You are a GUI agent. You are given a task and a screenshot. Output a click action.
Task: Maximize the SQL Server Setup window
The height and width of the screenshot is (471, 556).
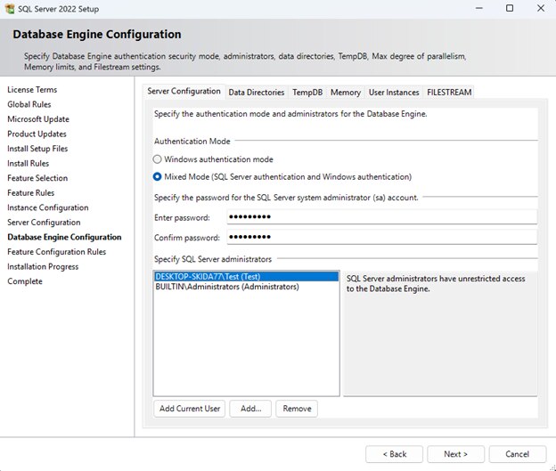(x=510, y=8)
